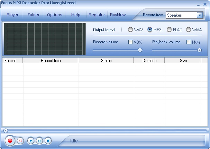
Task: Play the selected recording
Action: (x=31, y=141)
